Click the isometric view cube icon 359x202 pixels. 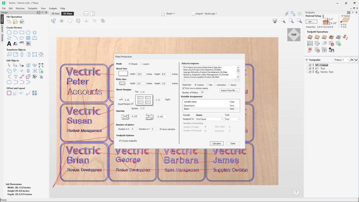275,21
